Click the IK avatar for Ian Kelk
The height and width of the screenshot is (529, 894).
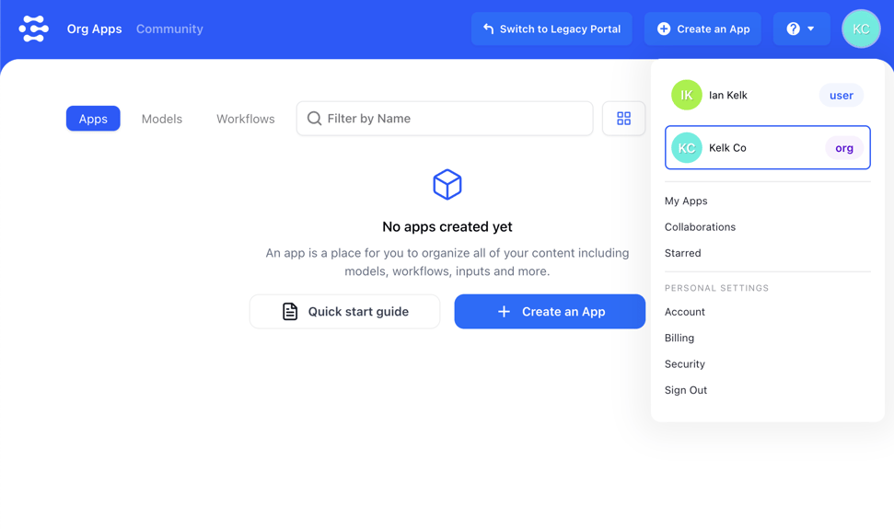pos(686,96)
